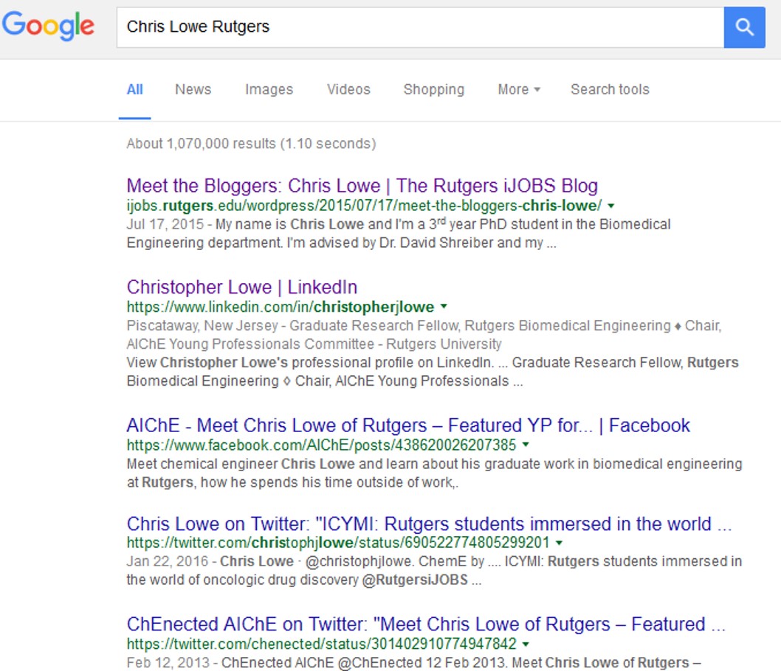Select the All results tab

134,89
